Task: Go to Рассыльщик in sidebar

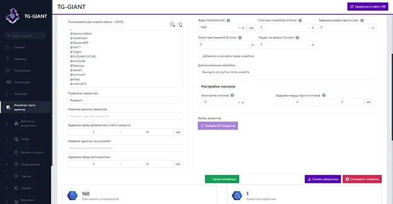Action: 22,82
